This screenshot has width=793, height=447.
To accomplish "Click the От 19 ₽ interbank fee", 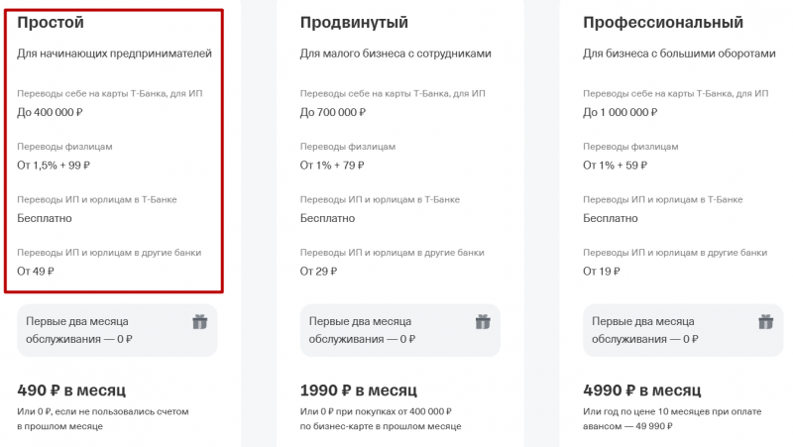I will [x=602, y=271].
